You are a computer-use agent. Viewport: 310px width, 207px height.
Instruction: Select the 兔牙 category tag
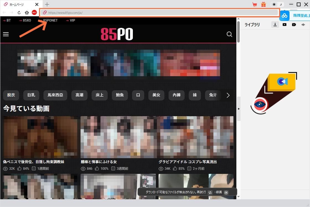click(x=213, y=95)
